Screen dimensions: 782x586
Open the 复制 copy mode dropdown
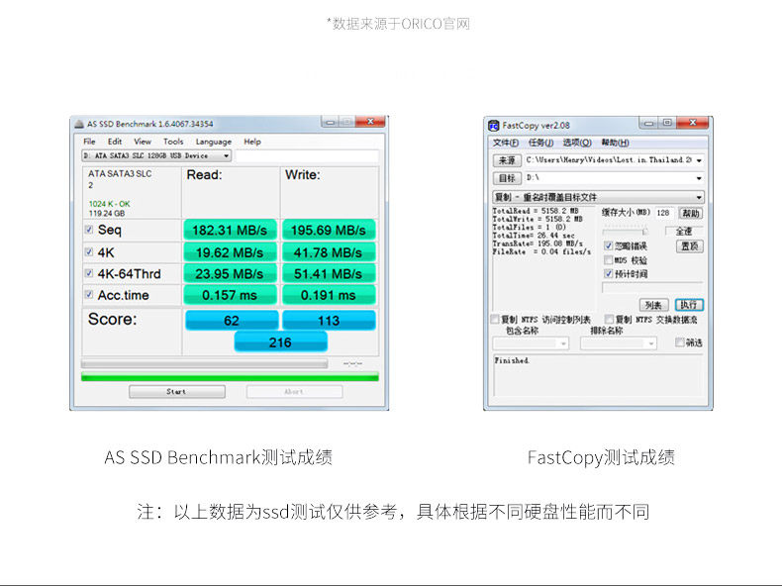pyautogui.click(x=599, y=197)
